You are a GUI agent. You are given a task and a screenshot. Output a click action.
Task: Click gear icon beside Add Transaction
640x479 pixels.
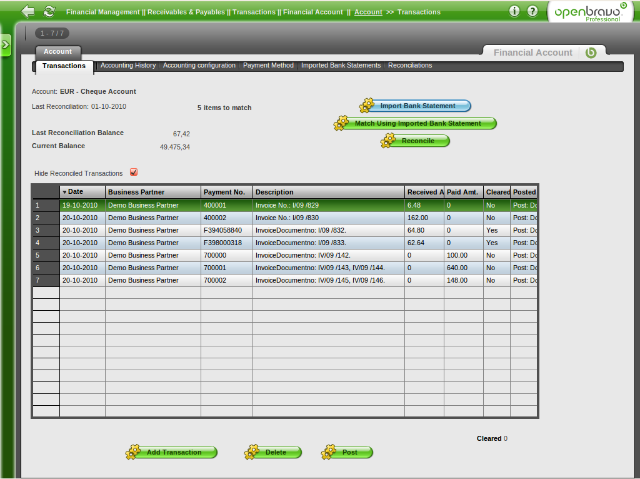click(x=134, y=452)
